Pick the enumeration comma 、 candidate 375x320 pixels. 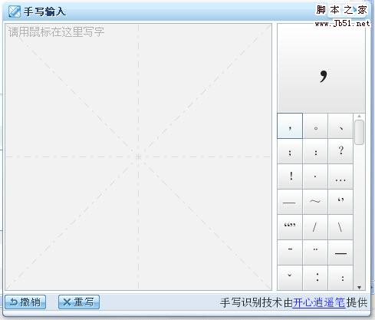tap(340, 126)
